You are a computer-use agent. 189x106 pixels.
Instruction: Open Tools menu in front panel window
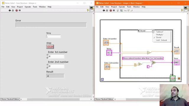35,7
